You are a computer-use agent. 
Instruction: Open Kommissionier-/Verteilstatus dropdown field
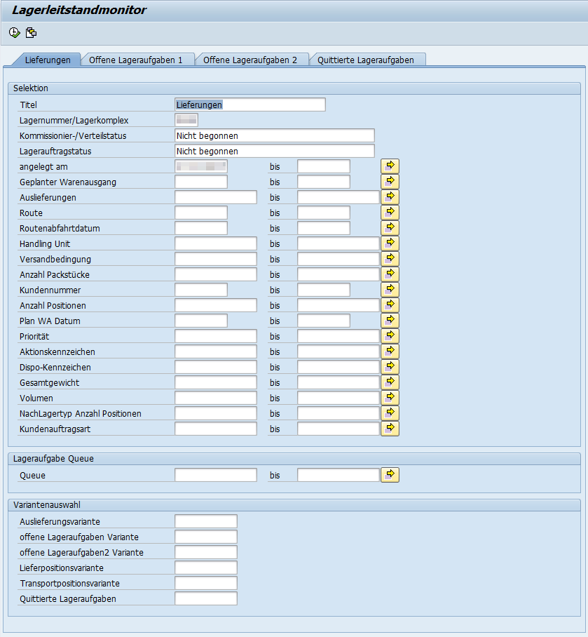274,135
